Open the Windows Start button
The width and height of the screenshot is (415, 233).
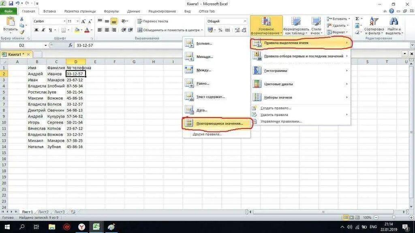pos(7,227)
